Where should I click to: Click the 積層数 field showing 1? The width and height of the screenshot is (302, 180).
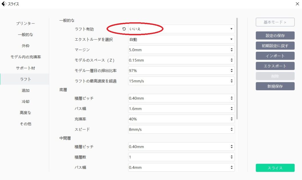[x=181, y=157]
